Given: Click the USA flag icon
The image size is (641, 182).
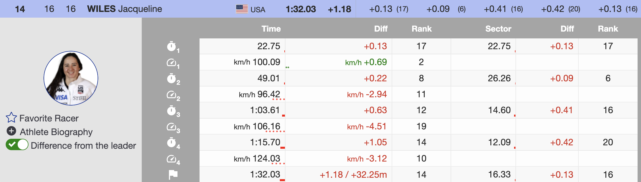Looking at the screenshot, I should 242,9.
